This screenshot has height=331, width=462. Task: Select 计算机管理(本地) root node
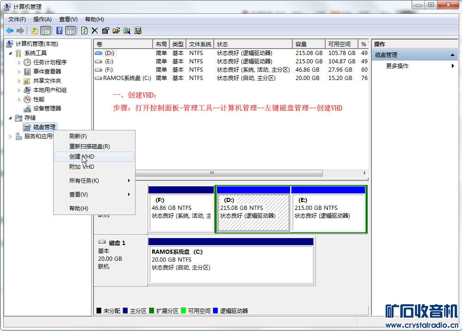[x=37, y=44]
